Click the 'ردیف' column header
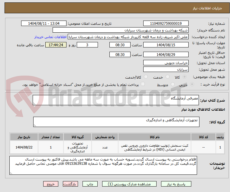 coord(220,137)
